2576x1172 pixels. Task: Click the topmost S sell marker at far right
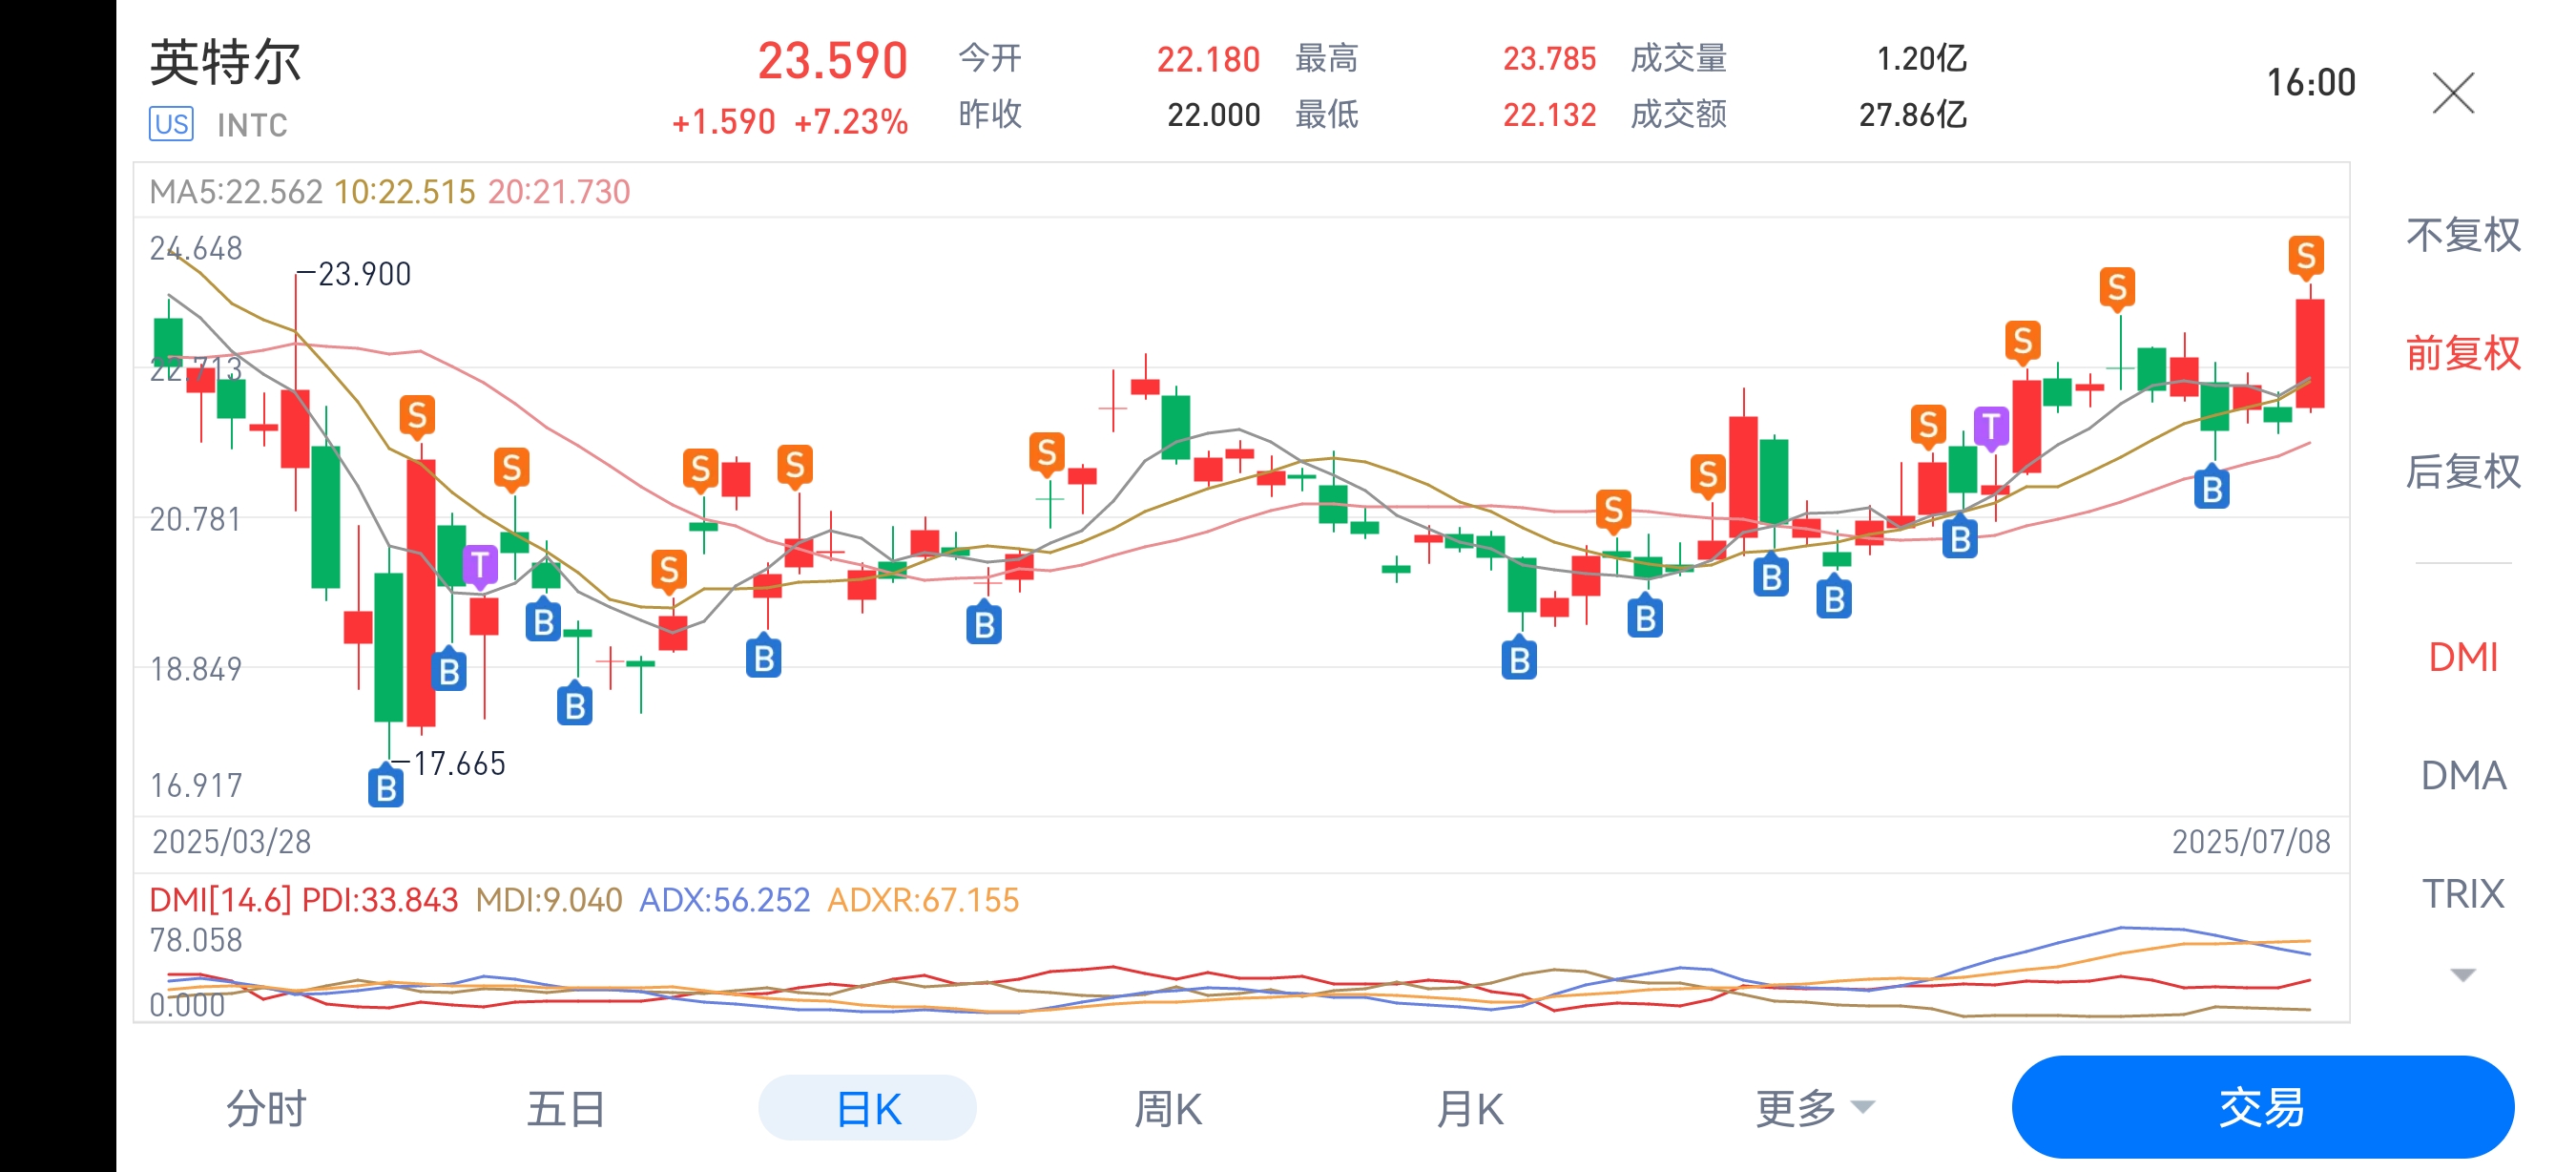(x=2305, y=256)
